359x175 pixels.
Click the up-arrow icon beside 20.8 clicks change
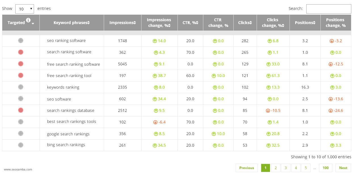268,134
